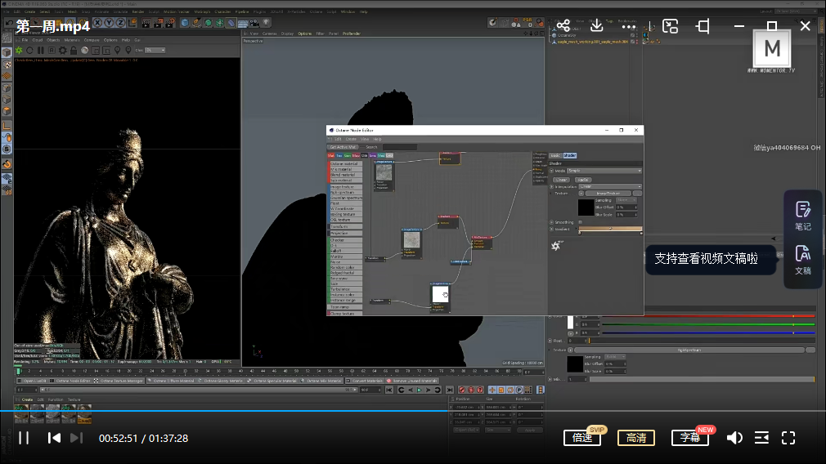Click the light object icon in toolbar

point(266,23)
